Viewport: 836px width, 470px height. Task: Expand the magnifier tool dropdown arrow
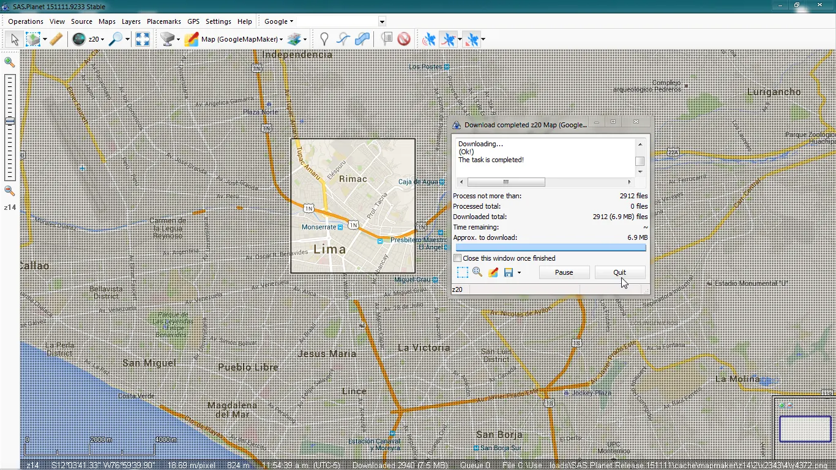pos(127,39)
